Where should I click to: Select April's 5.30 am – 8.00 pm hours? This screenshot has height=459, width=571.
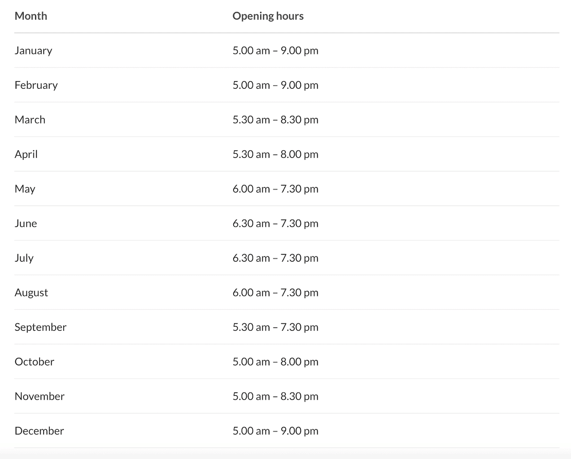[275, 154]
